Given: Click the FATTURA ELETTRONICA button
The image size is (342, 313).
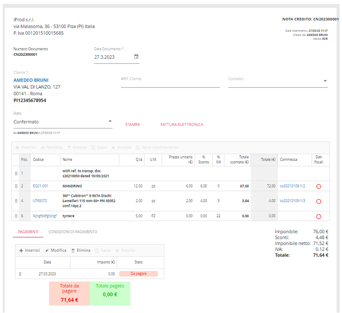Looking at the screenshot, I should tap(182, 124).
